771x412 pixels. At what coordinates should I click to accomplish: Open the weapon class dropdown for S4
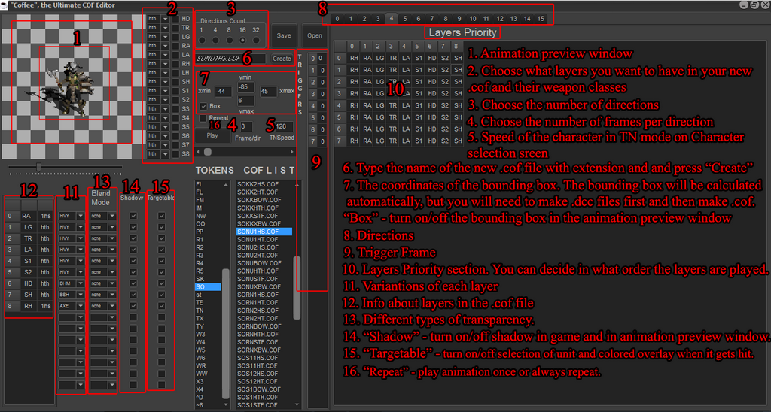[165, 118]
